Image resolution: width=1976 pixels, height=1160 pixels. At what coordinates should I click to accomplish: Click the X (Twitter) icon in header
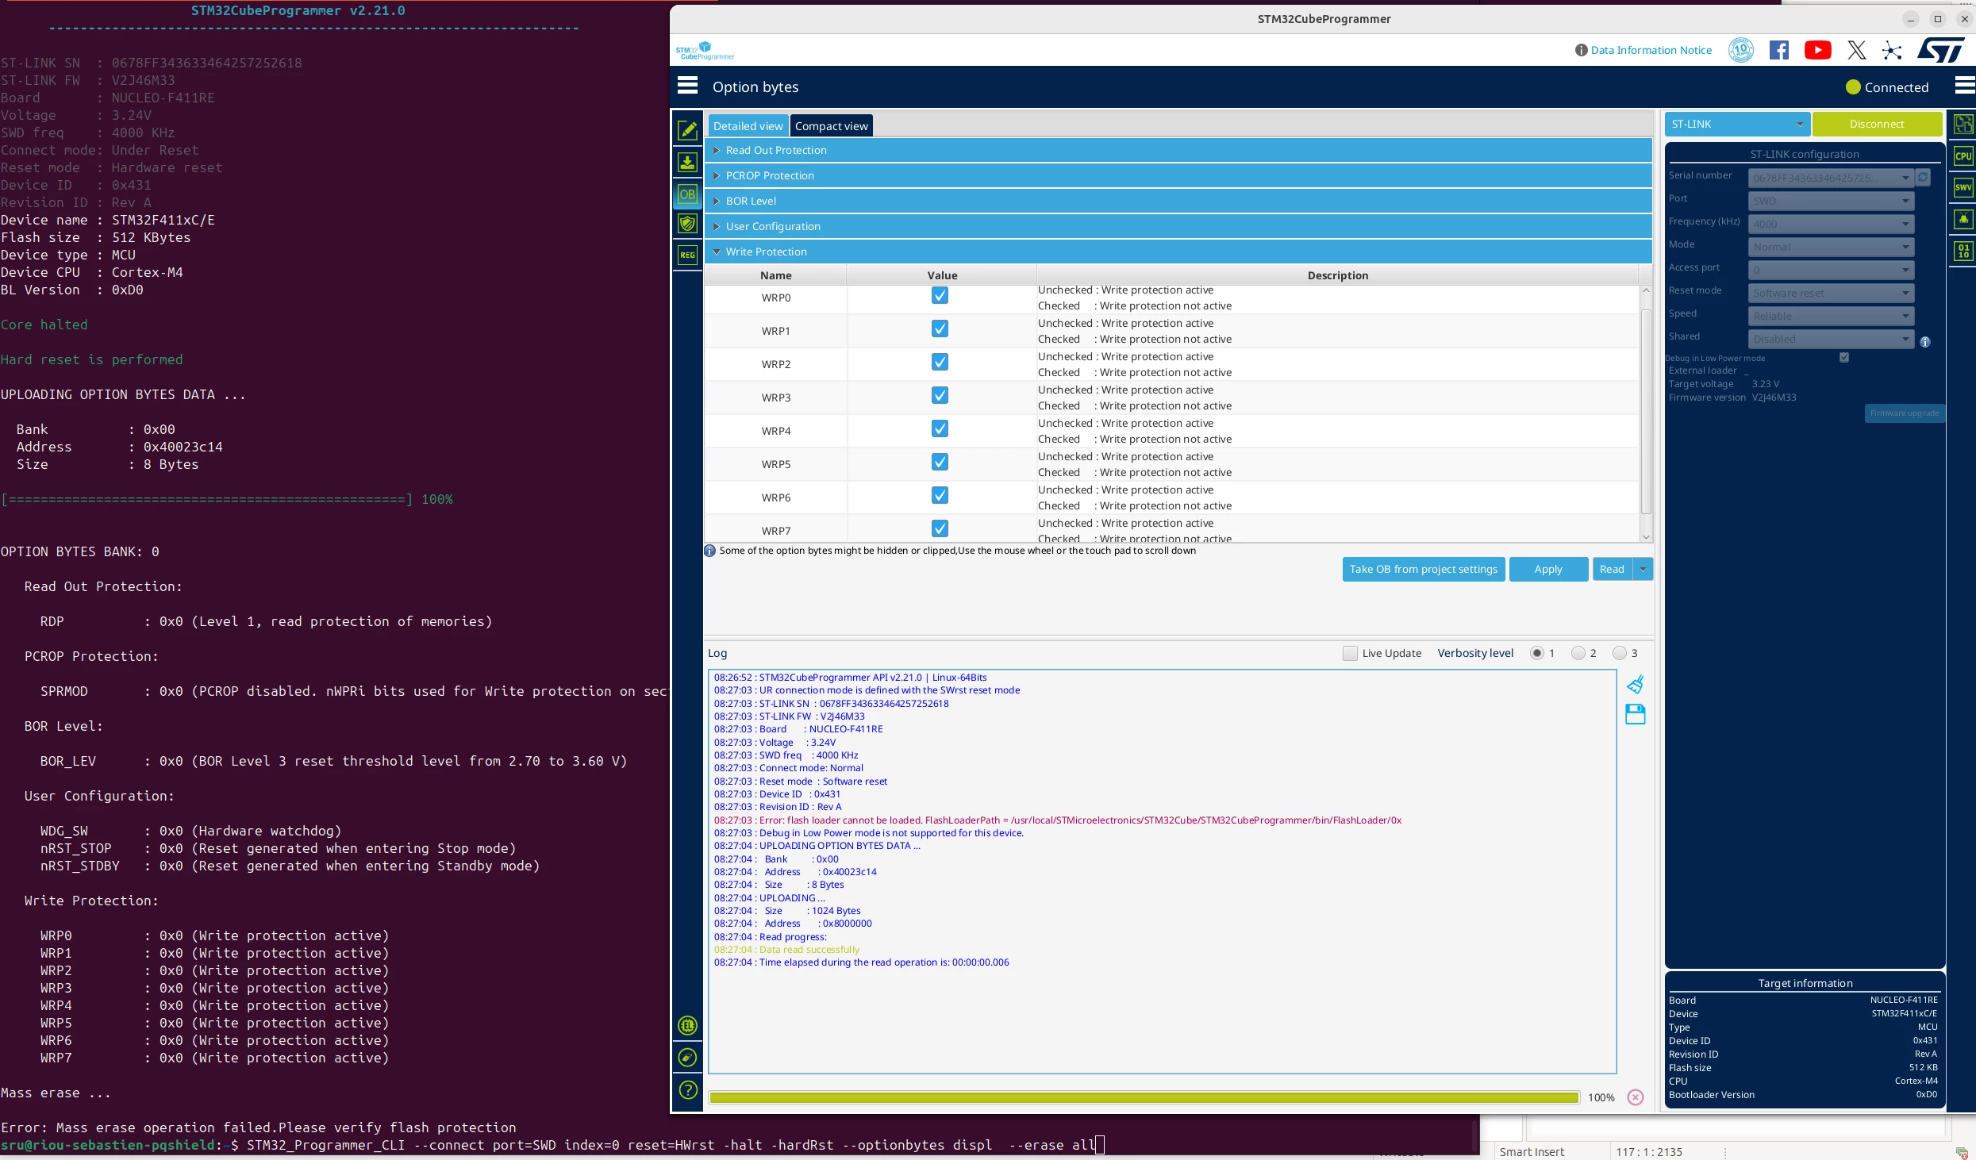1857,50
